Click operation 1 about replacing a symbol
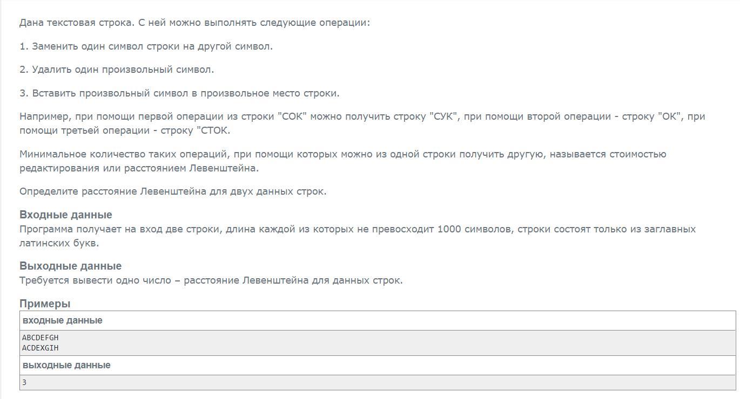 click(146, 46)
